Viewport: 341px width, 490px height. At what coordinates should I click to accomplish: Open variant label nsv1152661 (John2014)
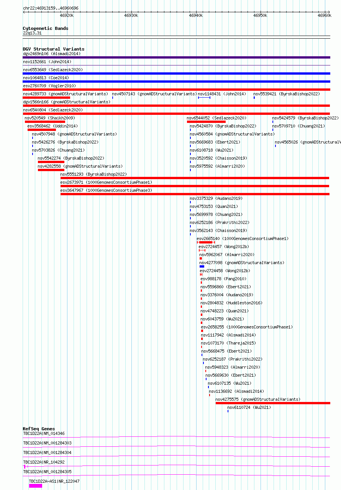(47, 62)
